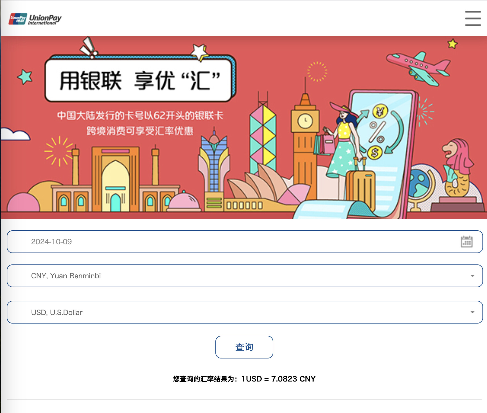Click the Big Ben clock face
The image size is (487, 413).
[x=305, y=121]
